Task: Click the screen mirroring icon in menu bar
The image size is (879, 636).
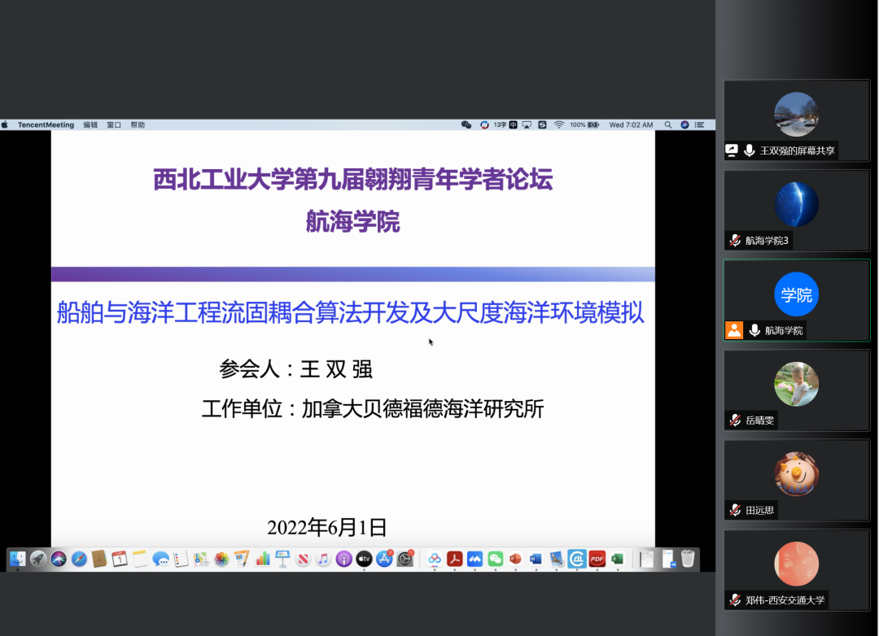Action: 526,124
